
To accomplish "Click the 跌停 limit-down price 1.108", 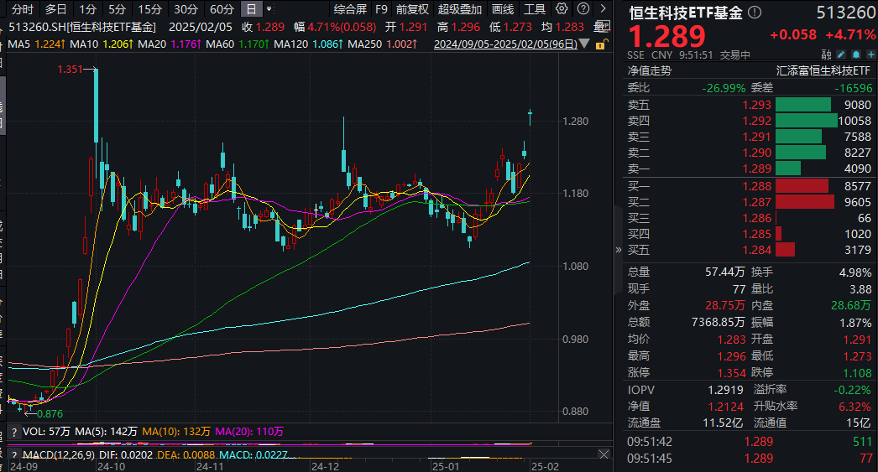I will point(857,373).
